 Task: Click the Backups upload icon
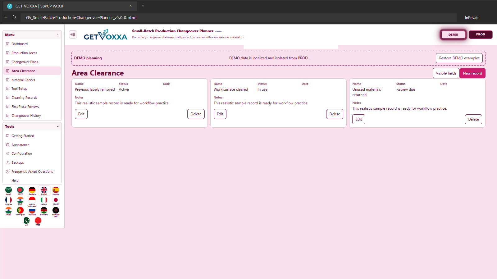click(x=8, y=162)
